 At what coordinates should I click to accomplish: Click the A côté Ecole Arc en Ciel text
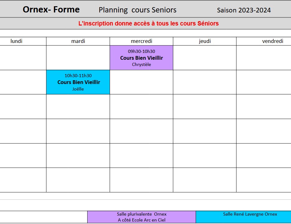coord(141,220)
